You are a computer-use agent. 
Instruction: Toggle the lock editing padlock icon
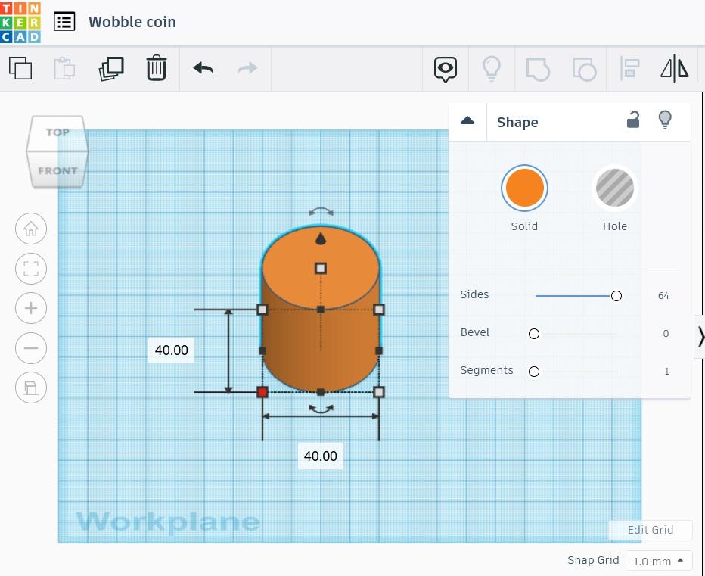pyautogui.click(x=633, y=120)
